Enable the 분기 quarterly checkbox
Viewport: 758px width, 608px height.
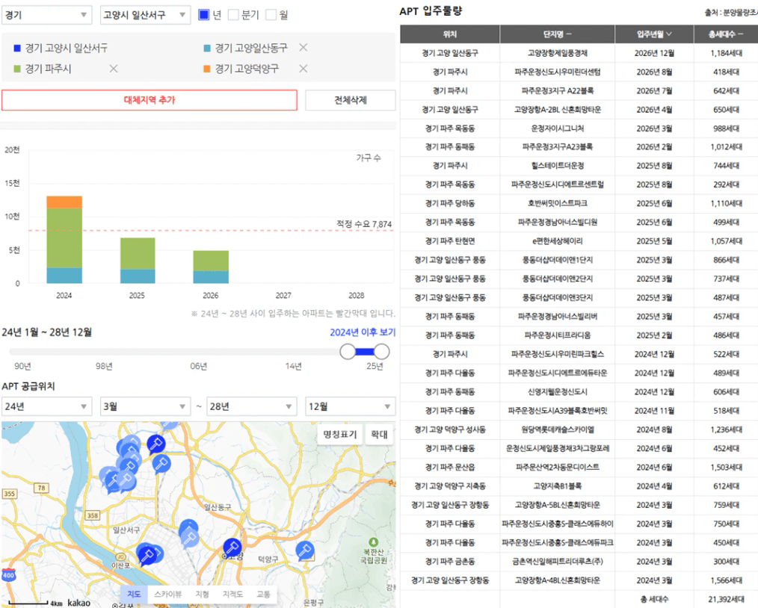233,15
